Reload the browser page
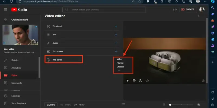Image resolution: width=217 pixels, height=108 pixels. click(x=11, y=1)
